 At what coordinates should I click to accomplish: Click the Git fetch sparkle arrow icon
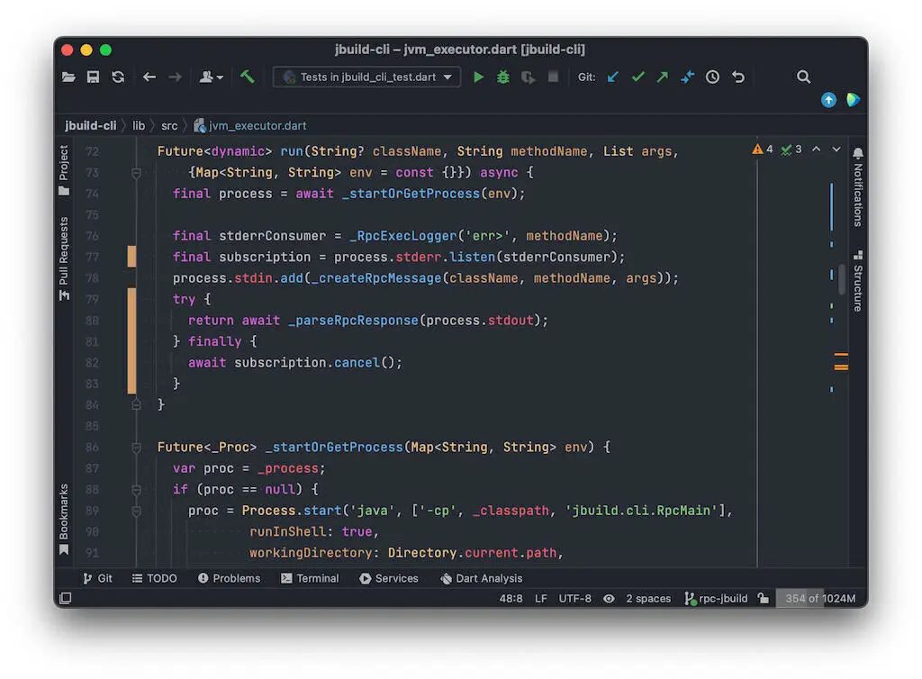pos(687,77)
